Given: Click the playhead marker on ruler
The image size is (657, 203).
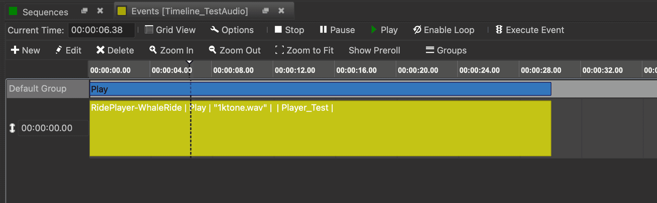Looking at the screenshot, I should click(x=189, y=62).
